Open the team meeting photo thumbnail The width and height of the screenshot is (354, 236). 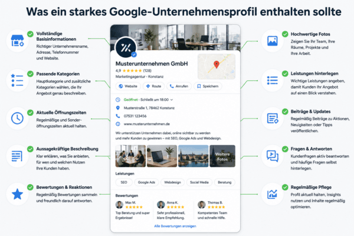click(x=130, y=156)
